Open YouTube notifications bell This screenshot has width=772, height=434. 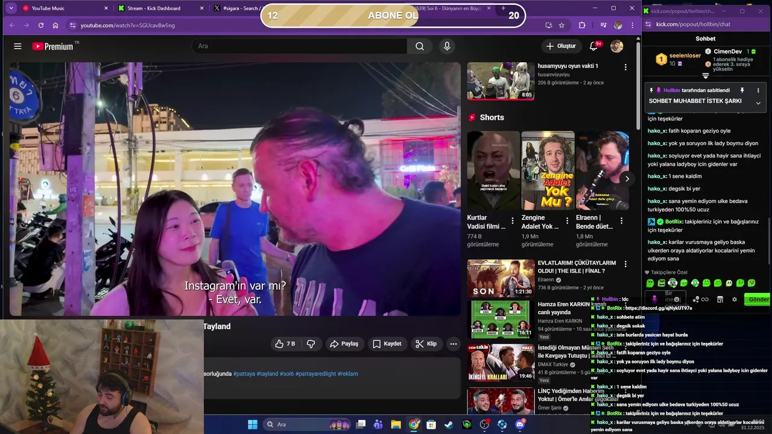coord(593,46)
